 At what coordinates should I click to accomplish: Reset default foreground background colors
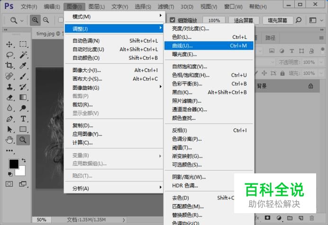10,174
